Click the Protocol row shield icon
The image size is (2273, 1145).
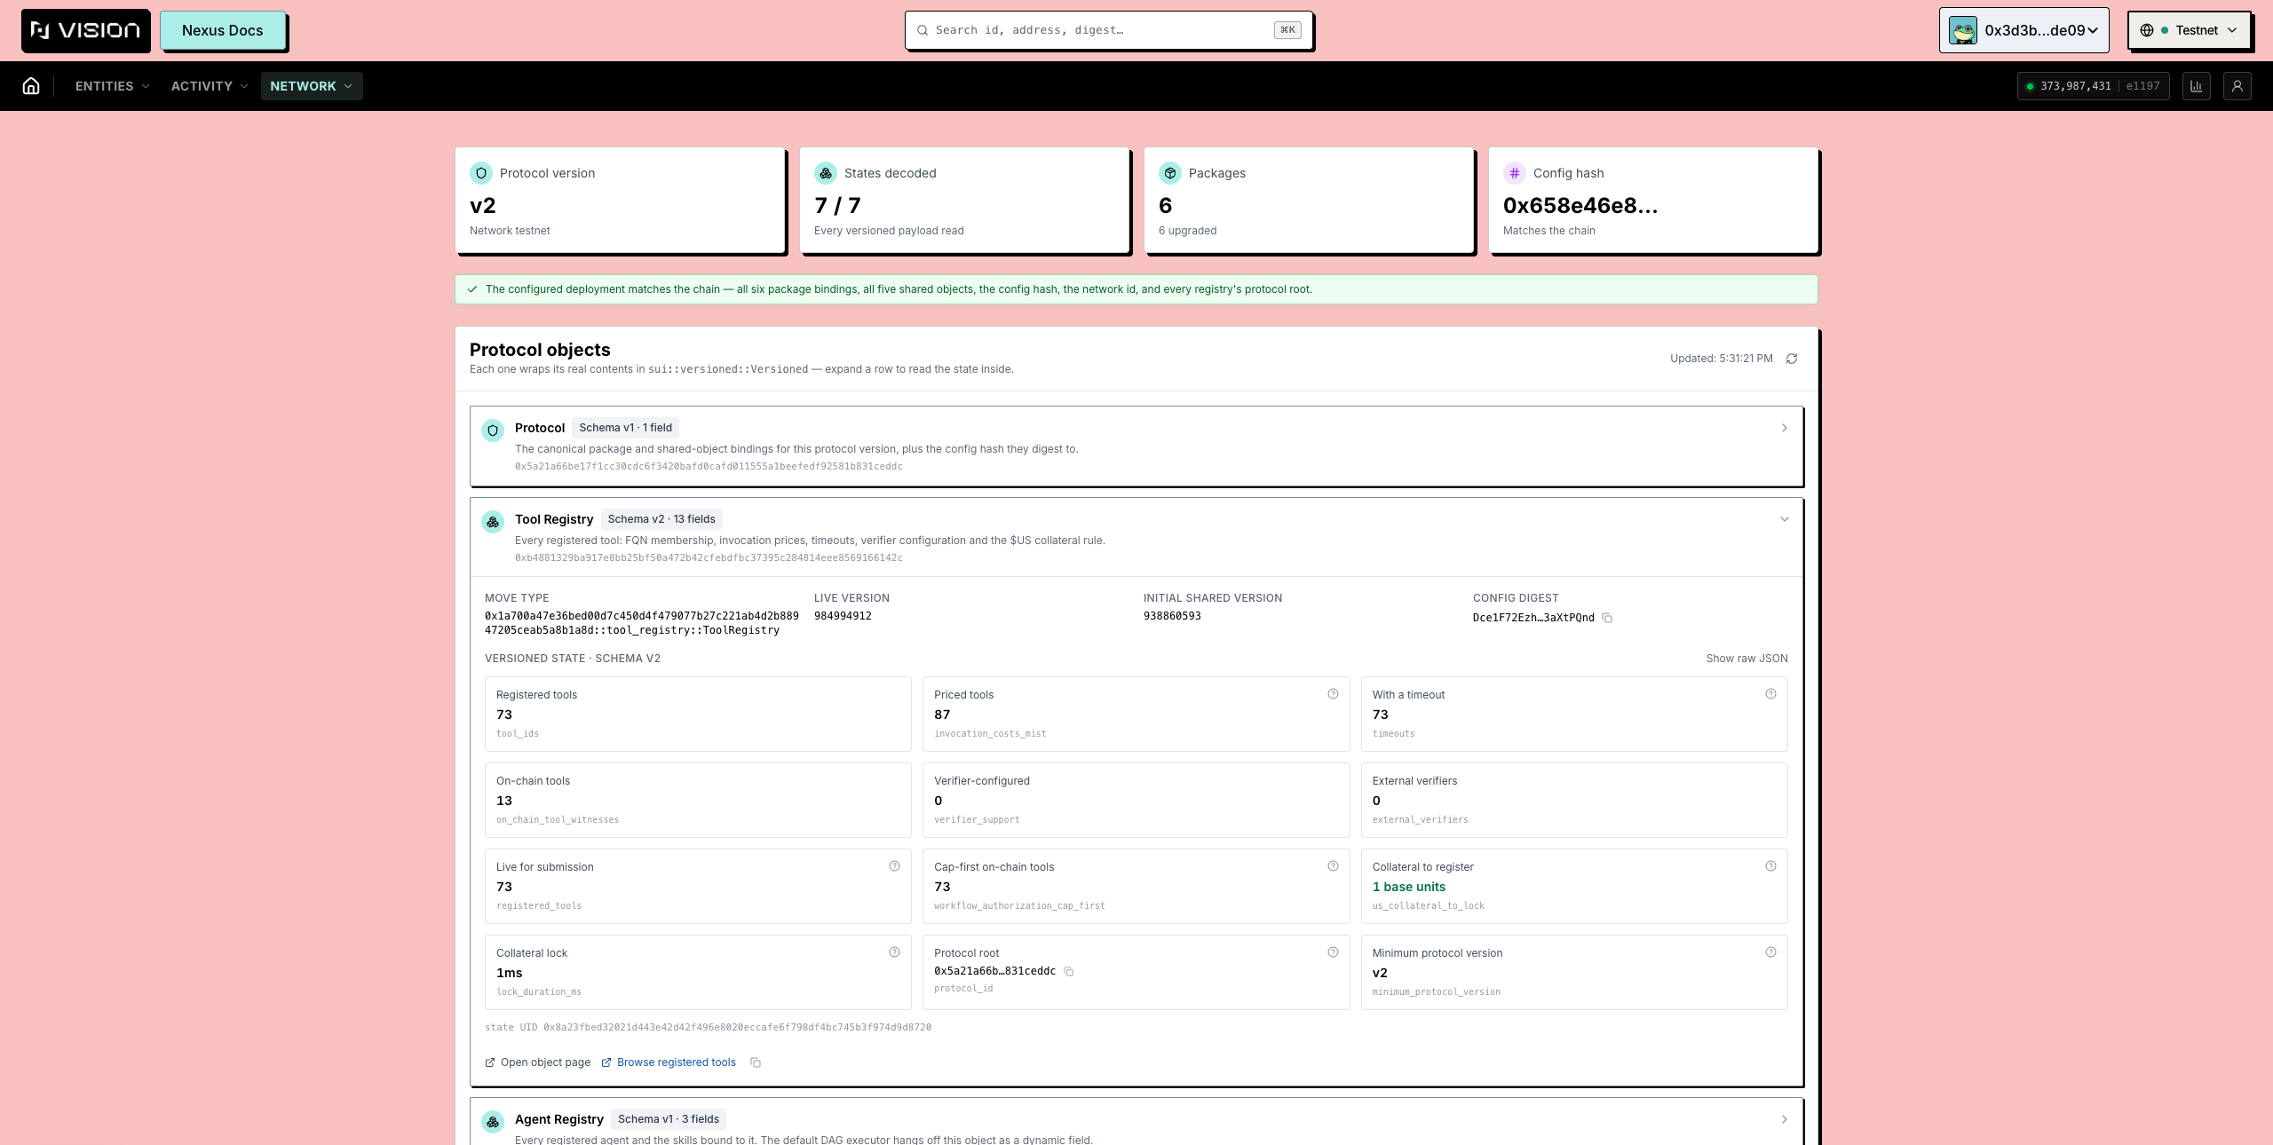point(493,430)
